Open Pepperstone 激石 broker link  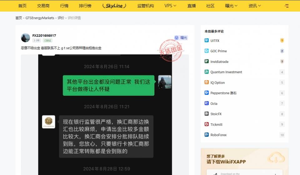223,93
